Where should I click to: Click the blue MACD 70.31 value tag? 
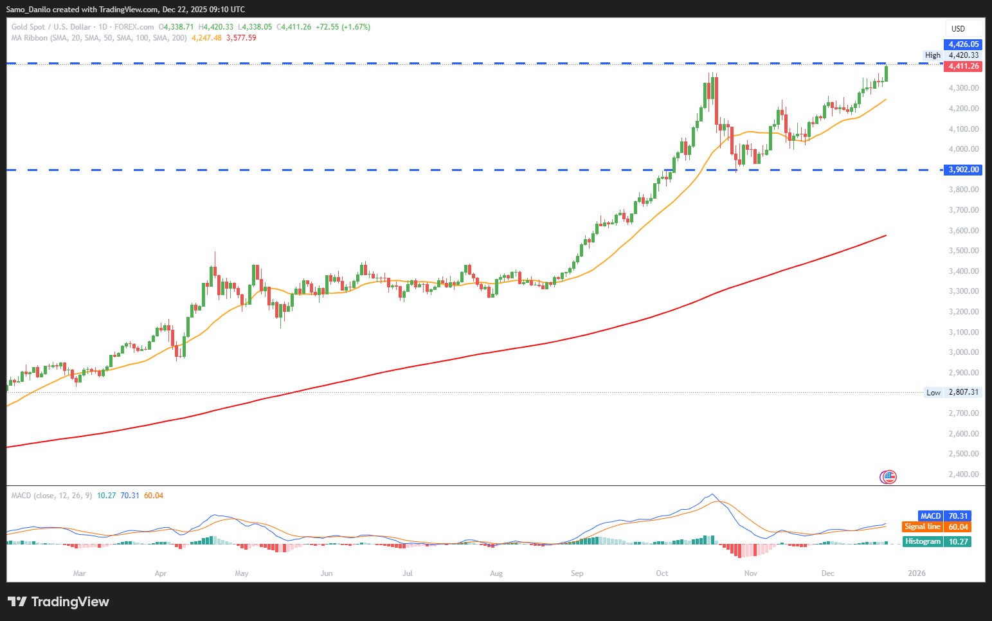tap(944, 516)
